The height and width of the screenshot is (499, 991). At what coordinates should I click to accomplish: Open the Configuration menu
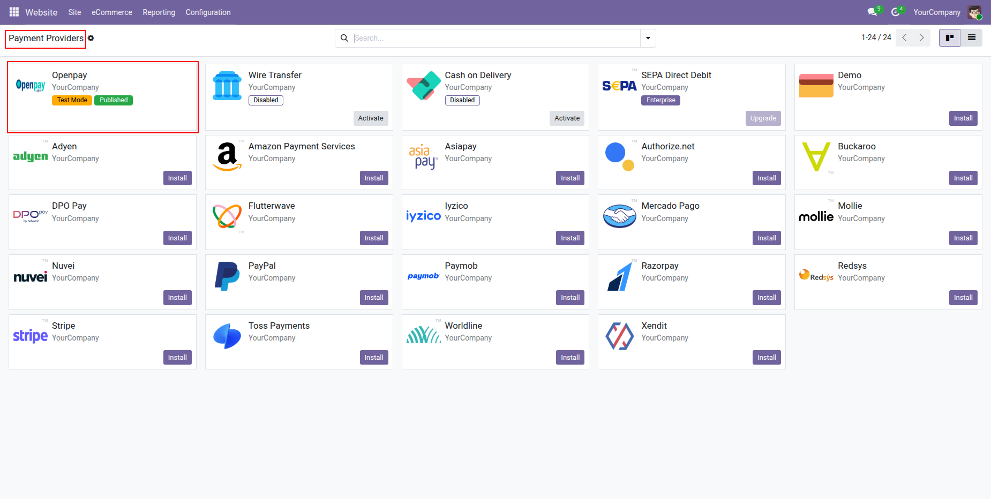[208, 12]
